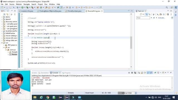Open the Refactor menu
The width and height of the screenshot is (178, 100).
tap(19, 4)
